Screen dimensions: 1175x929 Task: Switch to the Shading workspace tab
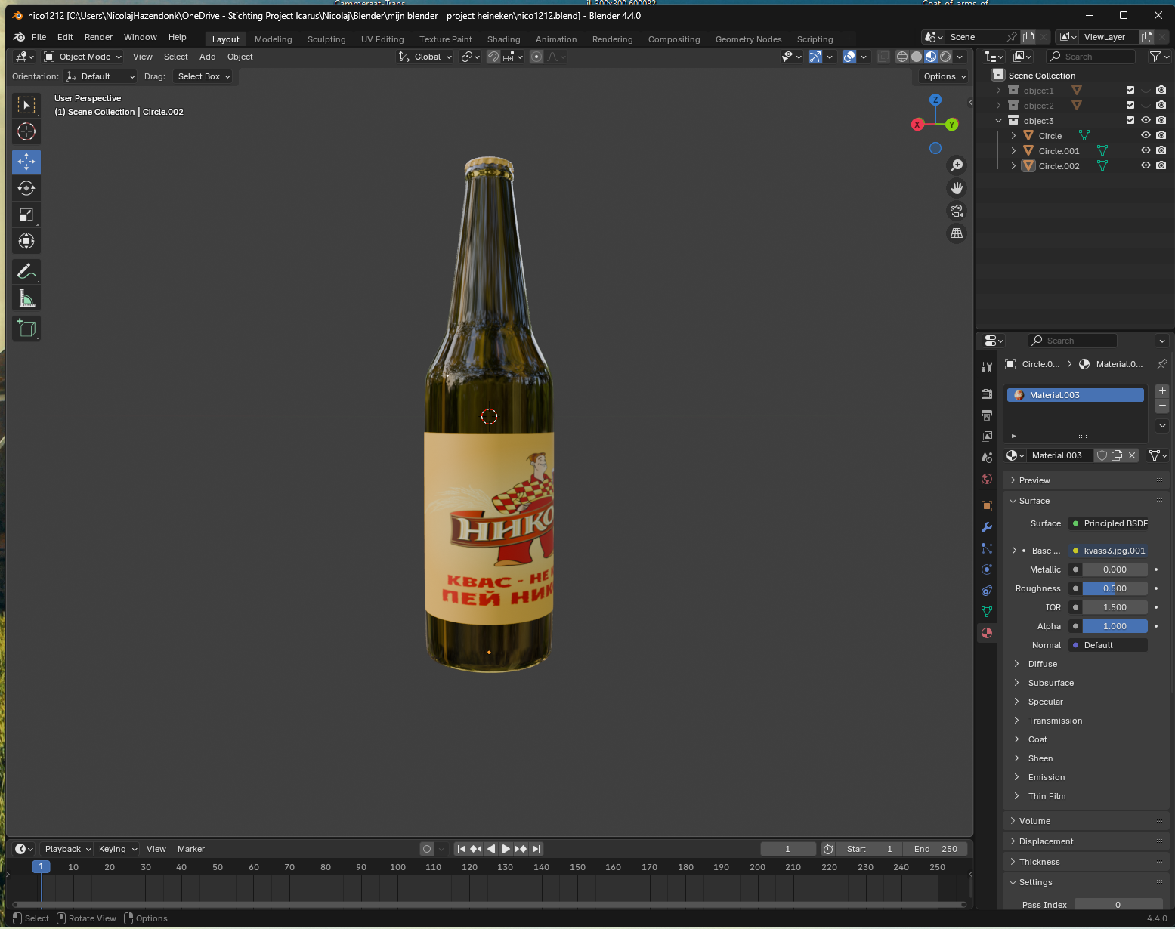503,39
